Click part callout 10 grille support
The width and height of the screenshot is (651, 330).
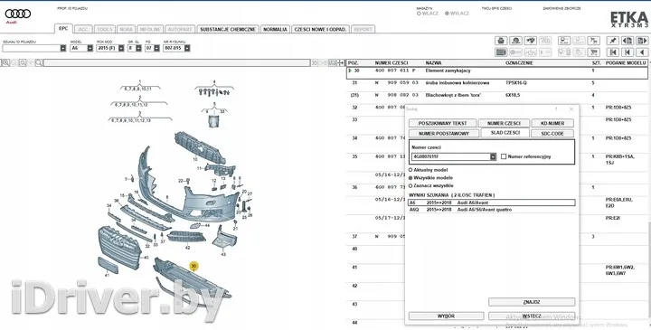[195, 159]
